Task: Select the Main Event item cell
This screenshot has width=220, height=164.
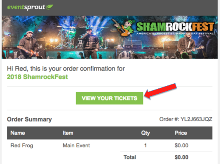Action: pyautogui.click(x=76, y=145)
